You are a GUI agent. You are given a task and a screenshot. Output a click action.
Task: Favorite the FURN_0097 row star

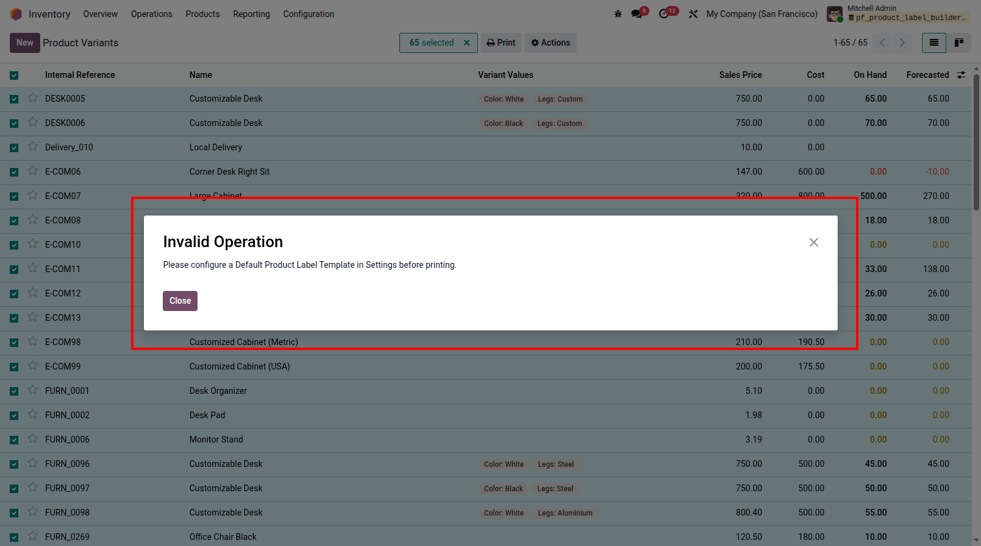pos(33,488)
